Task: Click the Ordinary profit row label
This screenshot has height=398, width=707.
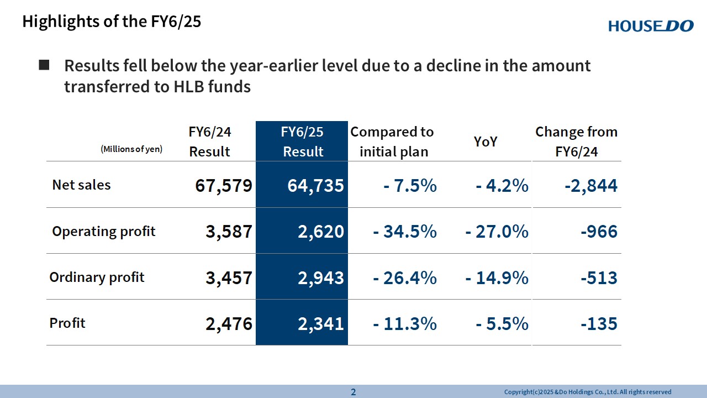Action: (x=97, y=277)
